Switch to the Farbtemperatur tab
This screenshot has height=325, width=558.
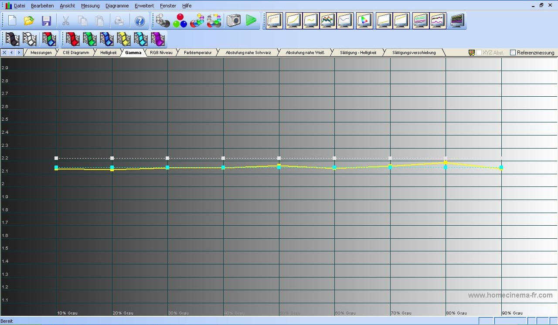(197, 53)
